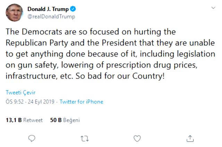
Task: Expand the tweet options chevron menu
Action: tap(213, 8)
